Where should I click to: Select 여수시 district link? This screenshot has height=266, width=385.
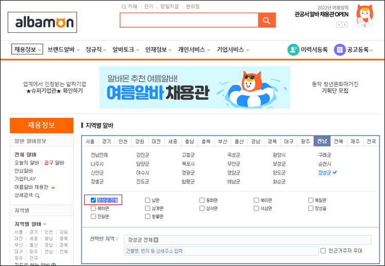(x=143, y=173)
